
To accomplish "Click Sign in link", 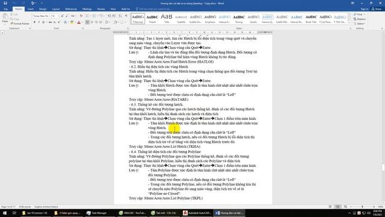I will 365,9.
